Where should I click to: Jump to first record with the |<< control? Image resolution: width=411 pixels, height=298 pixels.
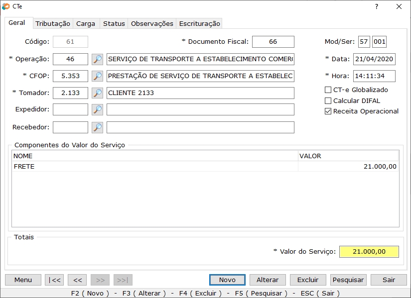[54, 280]
